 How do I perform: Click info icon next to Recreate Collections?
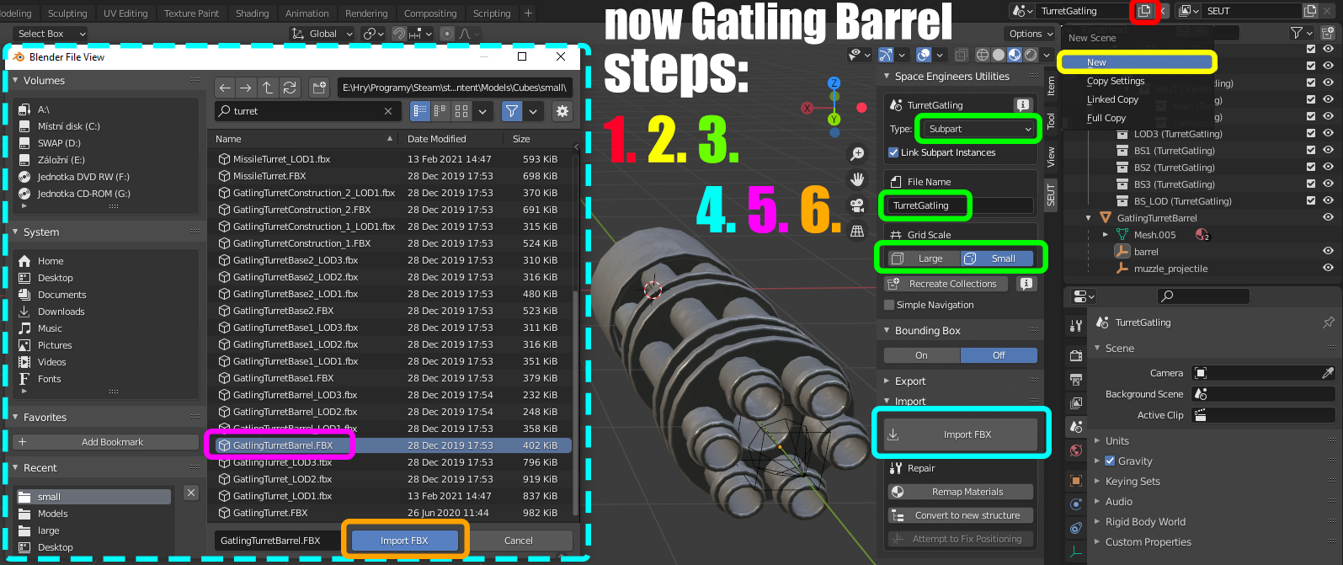coord(1026,284)
